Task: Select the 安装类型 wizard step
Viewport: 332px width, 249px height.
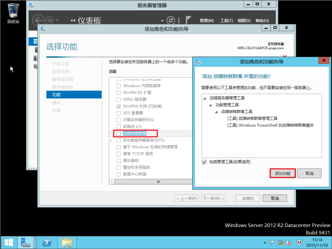Action: (61, 72)
